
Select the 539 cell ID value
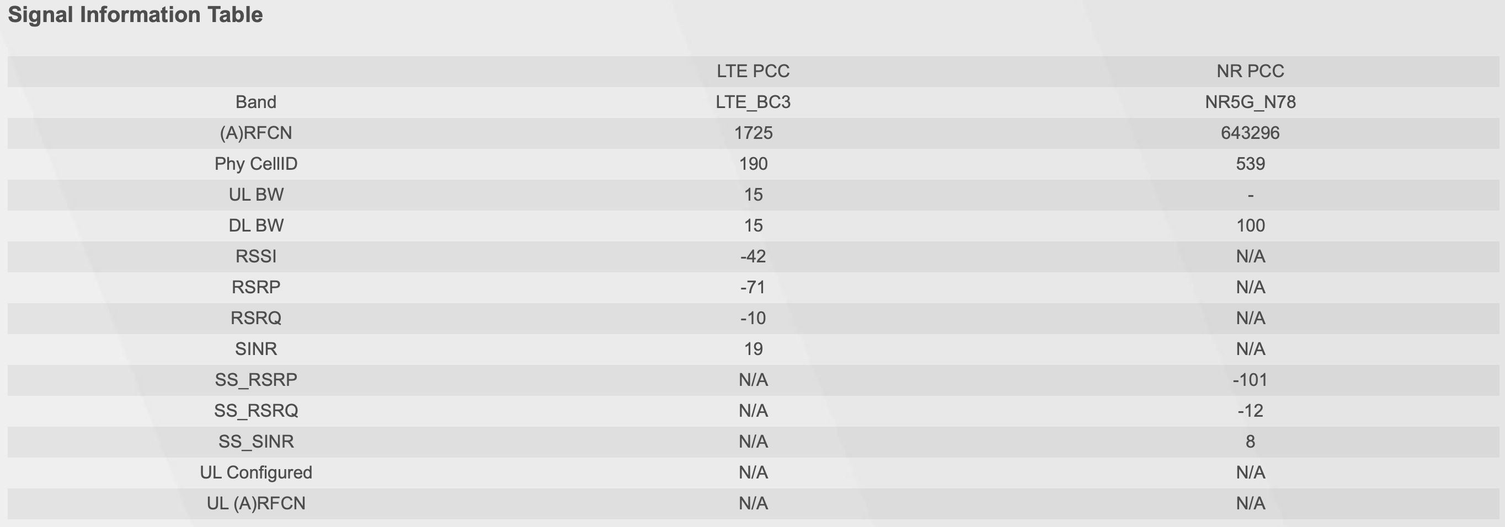1250,164
